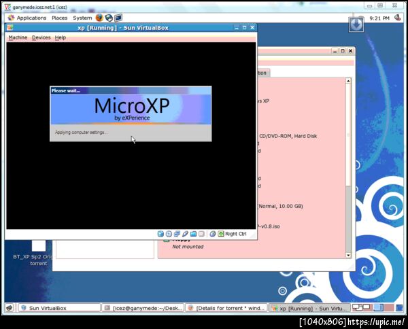
Task: Click the hard disk activity status icon
Action: pyautogui.click(x=160, y=234)
